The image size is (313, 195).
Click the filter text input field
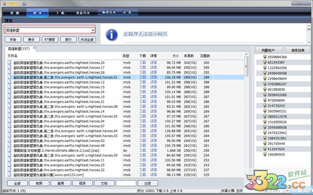(x=126, y=183)
